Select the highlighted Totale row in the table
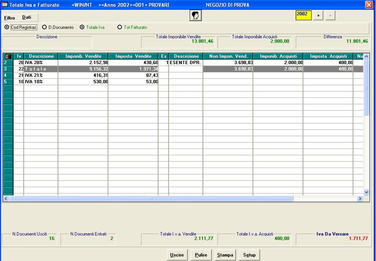The height and width of the screenshot is (261, 376). click(41, 69)
